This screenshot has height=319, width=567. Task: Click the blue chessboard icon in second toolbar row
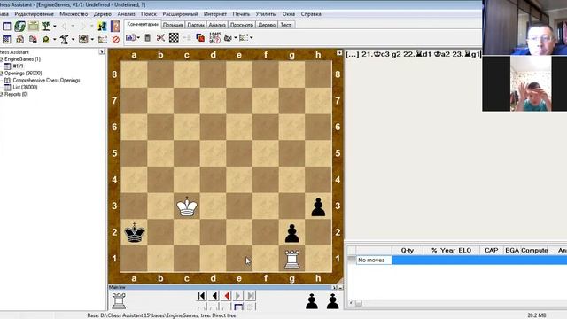click(x=7, y=39)
